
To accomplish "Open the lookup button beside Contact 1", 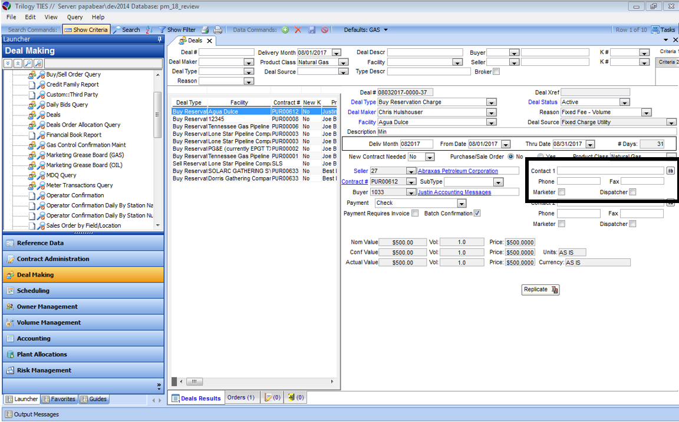I will pos(670,171).
